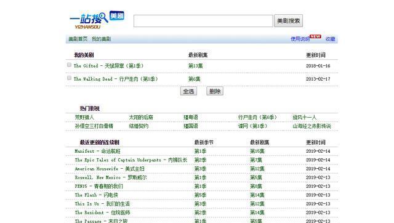Open hot title 太阳的后裔
Viewport: 394px width, 223px height.
click(x=141, y=118)
